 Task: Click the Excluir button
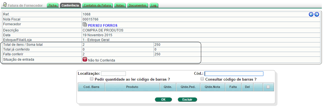pos(187,99)
